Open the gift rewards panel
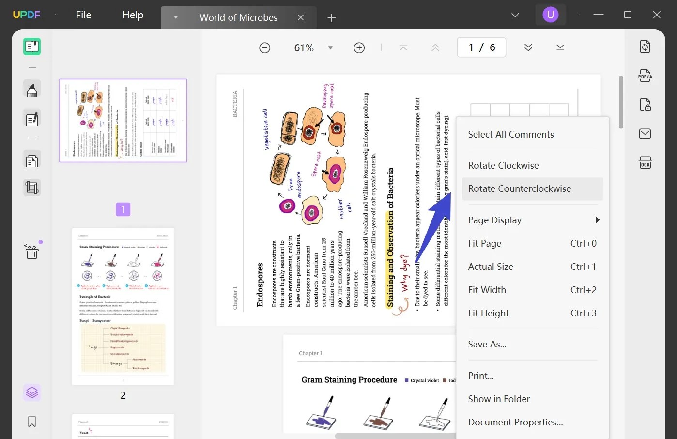677x439 pixels. pyautogui.click(x=31, y=251)
